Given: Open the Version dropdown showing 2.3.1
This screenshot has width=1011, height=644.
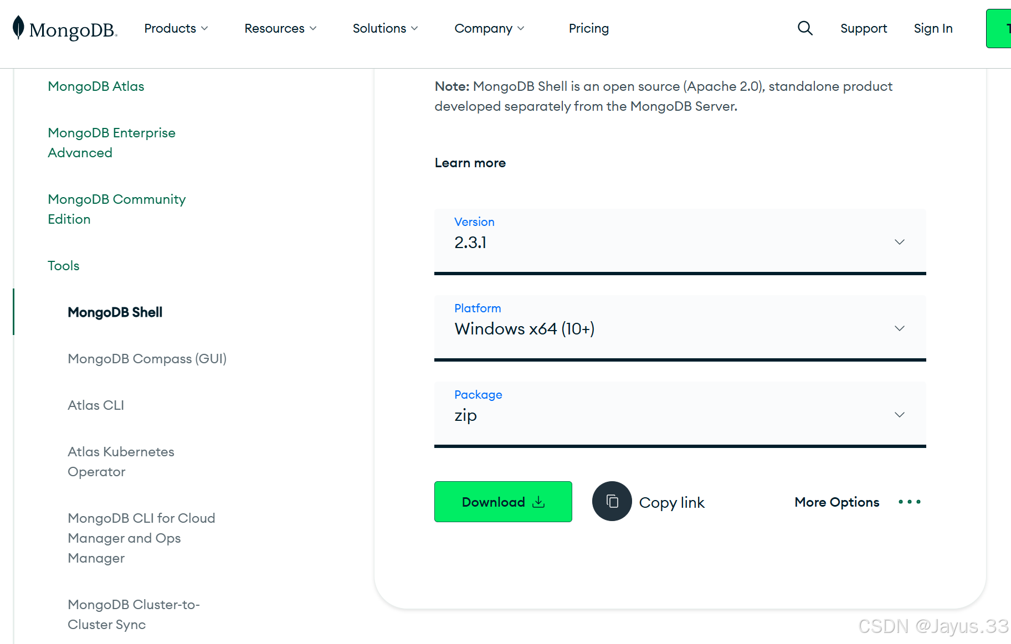Looking at the screenshot, I should (x=680, y=242).
